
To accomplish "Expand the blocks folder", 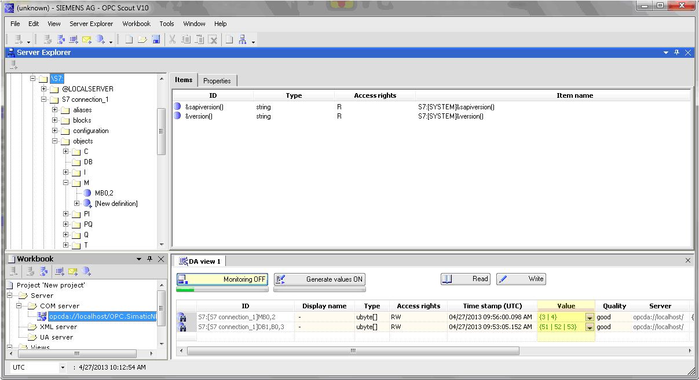I will (x=55, y=120).
